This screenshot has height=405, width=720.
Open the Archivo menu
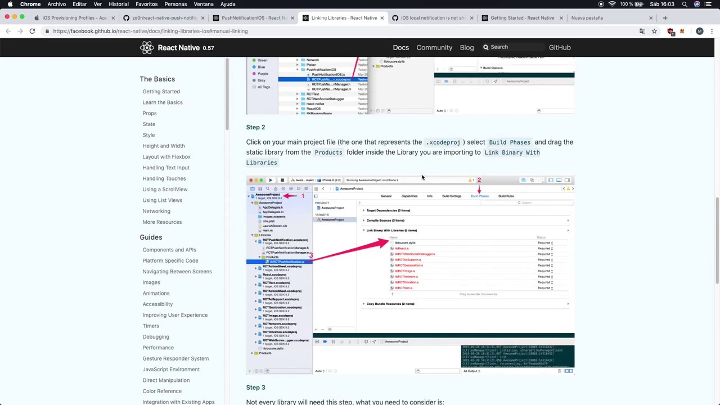(x=56, y=4)
